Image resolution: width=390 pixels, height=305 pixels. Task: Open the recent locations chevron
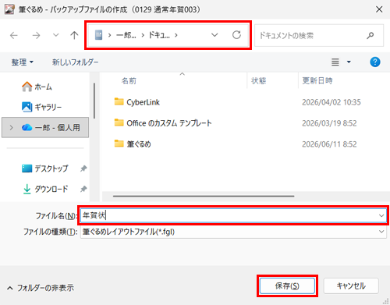tap(56, 35)
